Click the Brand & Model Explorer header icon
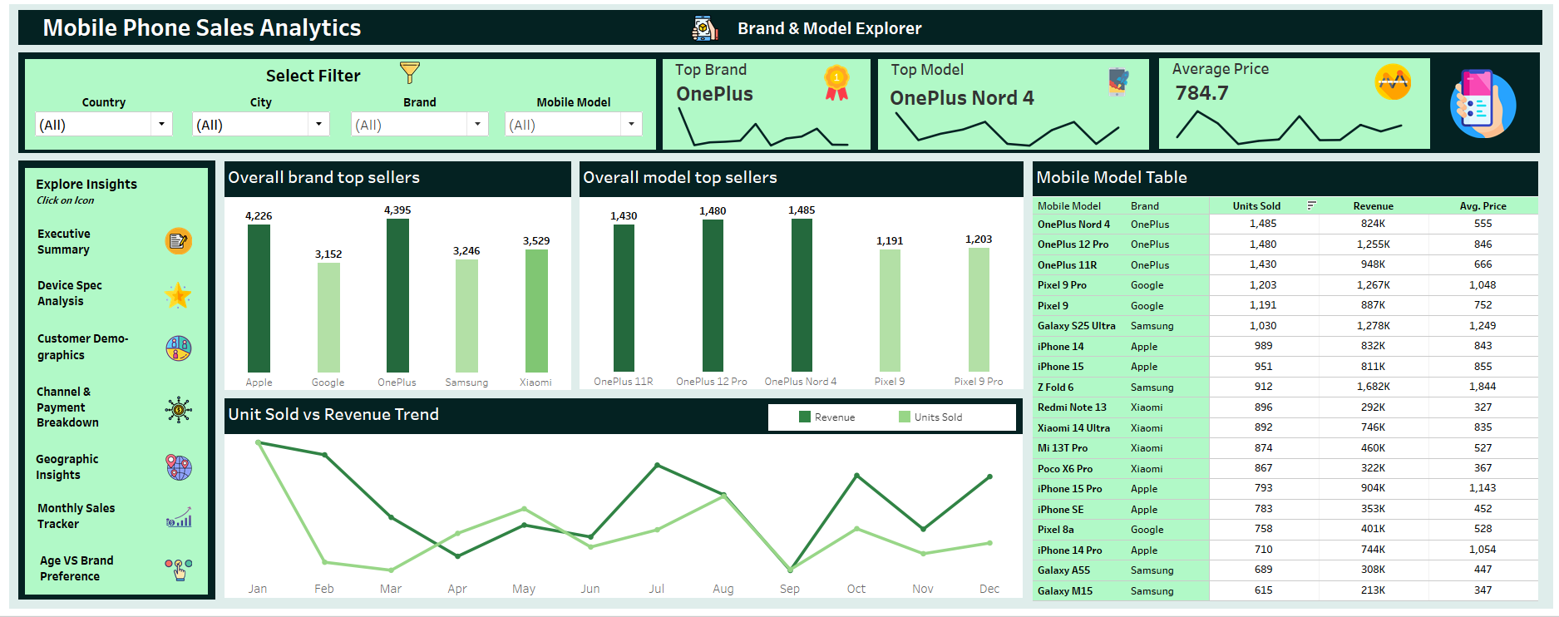The image size is (1559, 617). tap(705, 28)
